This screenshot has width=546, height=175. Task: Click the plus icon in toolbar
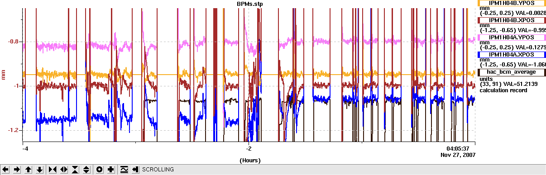coord(111,170)
